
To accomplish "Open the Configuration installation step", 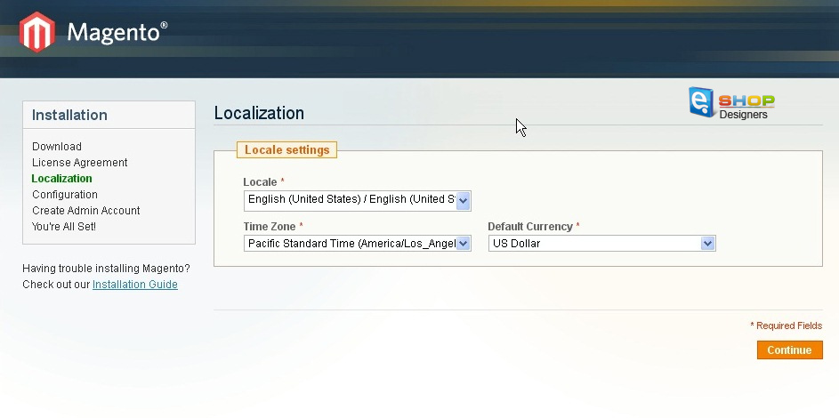I will (x=65, y=195).
